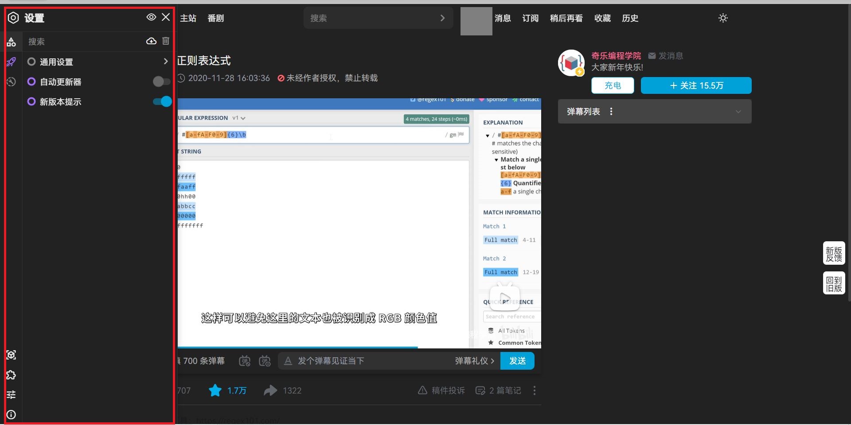
Task: Switch to the 番剧 tab
Action: (x=216, y=18)
